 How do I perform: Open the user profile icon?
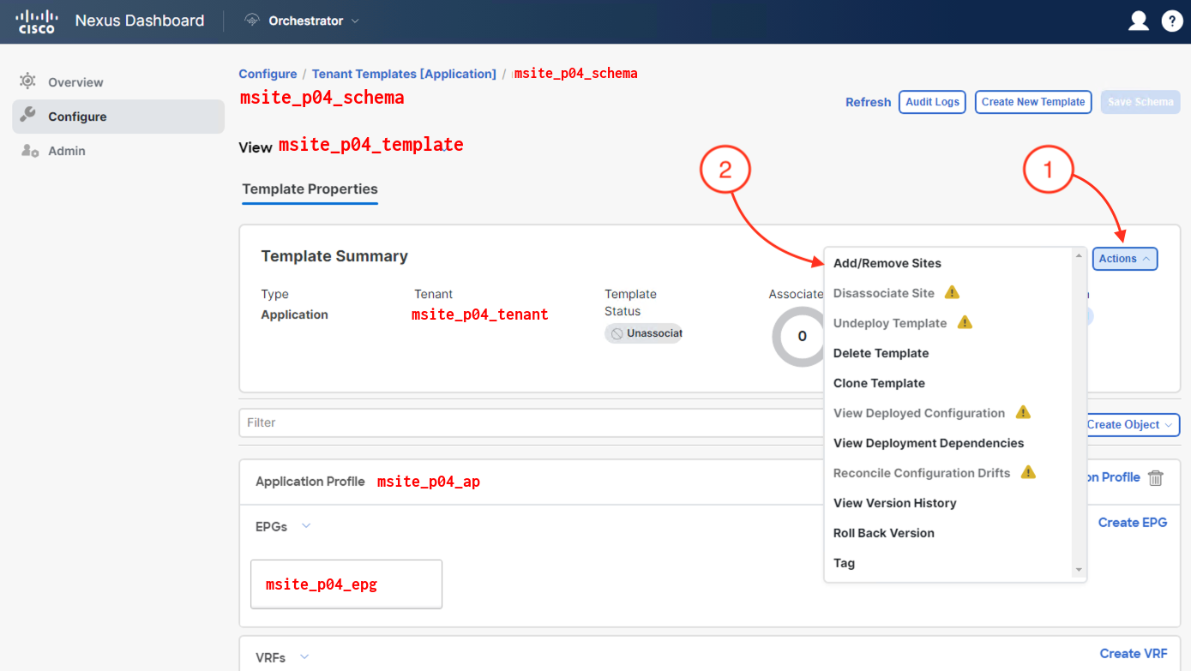(1138, 21)
